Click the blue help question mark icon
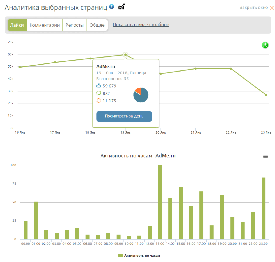This screenshot has height=262, width=275. (112, 7)
